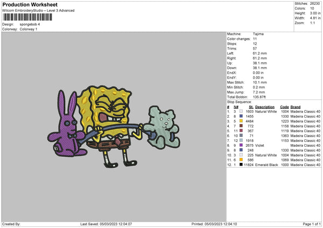Click the blue swatch in stop row 1455
Image resolution: width=323 pixels, height=228 pixels.
point(241,116)
